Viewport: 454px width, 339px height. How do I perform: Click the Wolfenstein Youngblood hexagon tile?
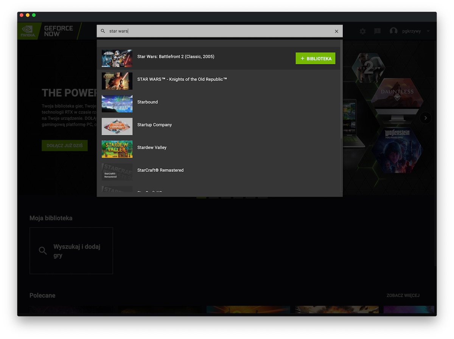[x=397, y=150]
